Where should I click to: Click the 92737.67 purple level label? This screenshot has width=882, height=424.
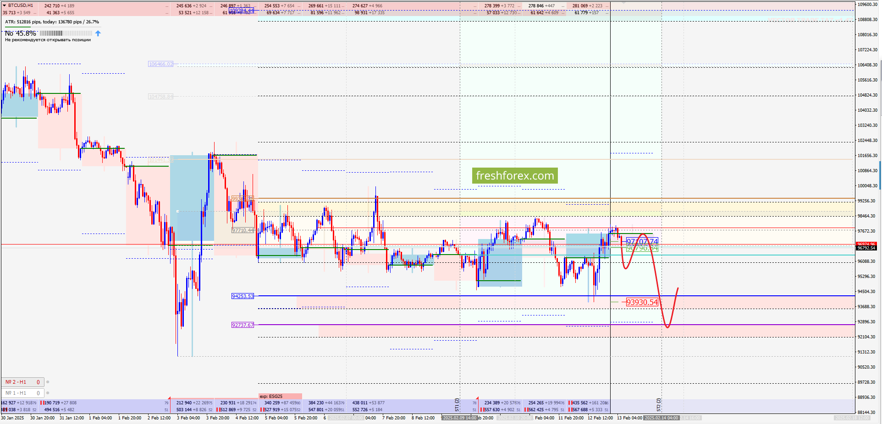point(243,325)
